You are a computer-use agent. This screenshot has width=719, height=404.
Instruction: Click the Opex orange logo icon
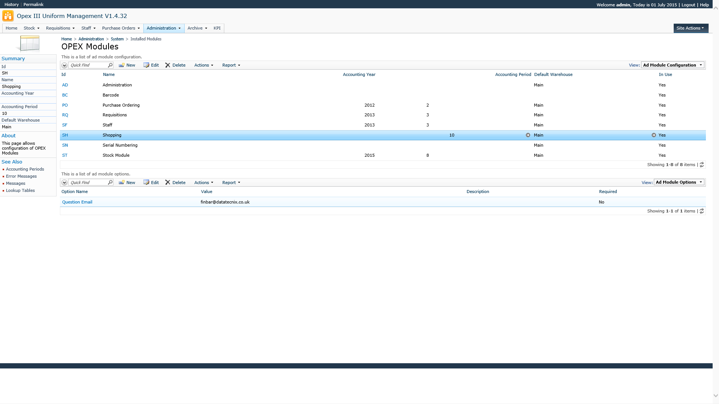pos(8,16)
